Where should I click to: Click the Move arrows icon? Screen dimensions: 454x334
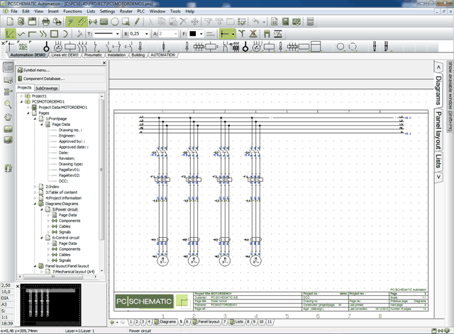[194, 22]
